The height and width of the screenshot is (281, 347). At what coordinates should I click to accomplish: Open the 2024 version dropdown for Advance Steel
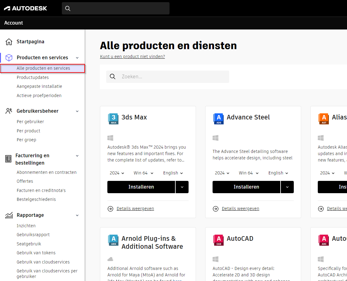(x=222, y=173)
